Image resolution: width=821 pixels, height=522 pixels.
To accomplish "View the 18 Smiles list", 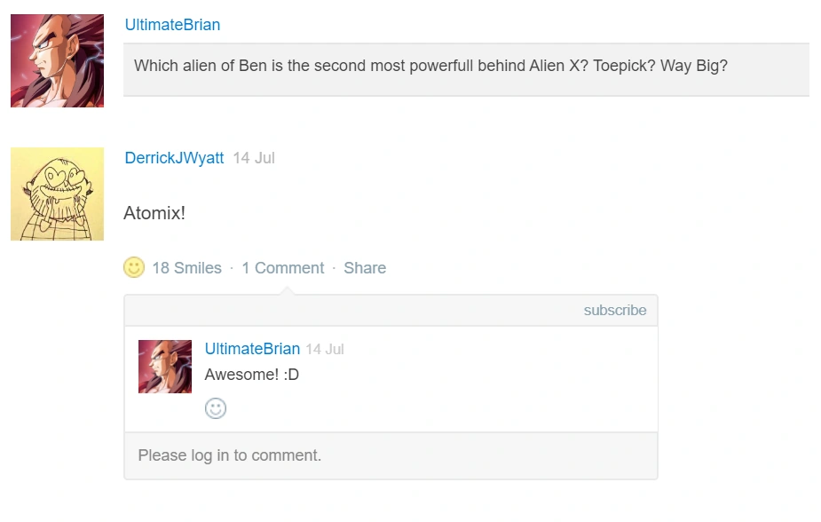I will click(186, 268).
